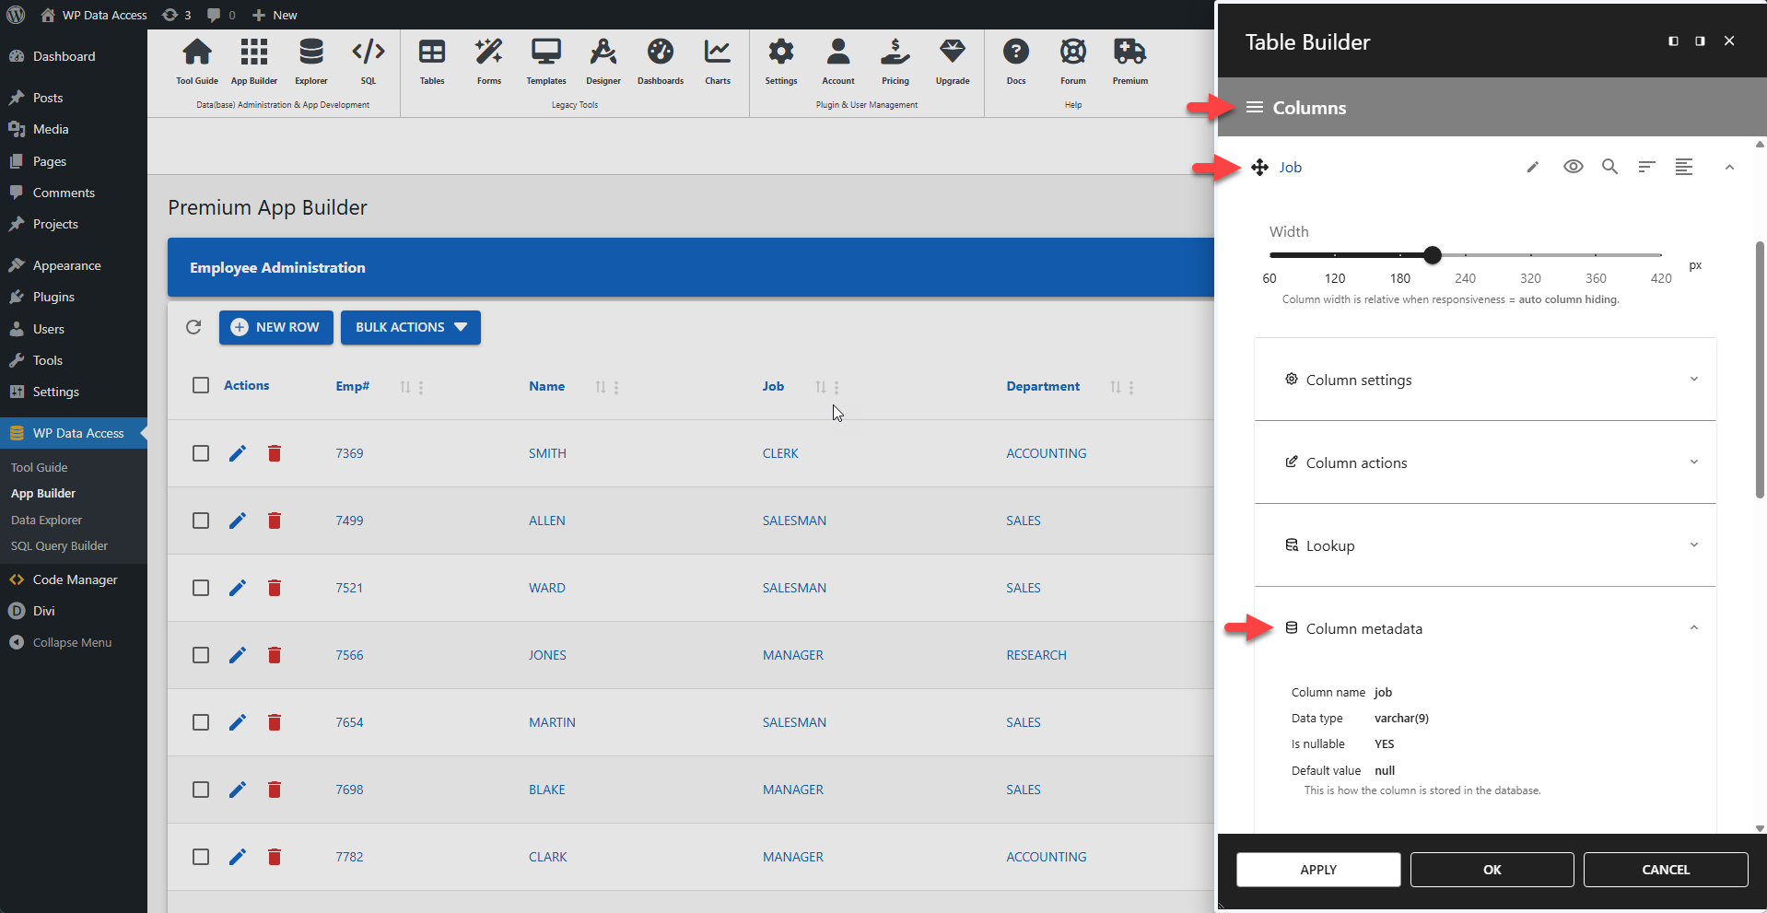Open search options for the Job column
The height and width of the screenshot is (913, 1767).
(x=1609, y=167)
